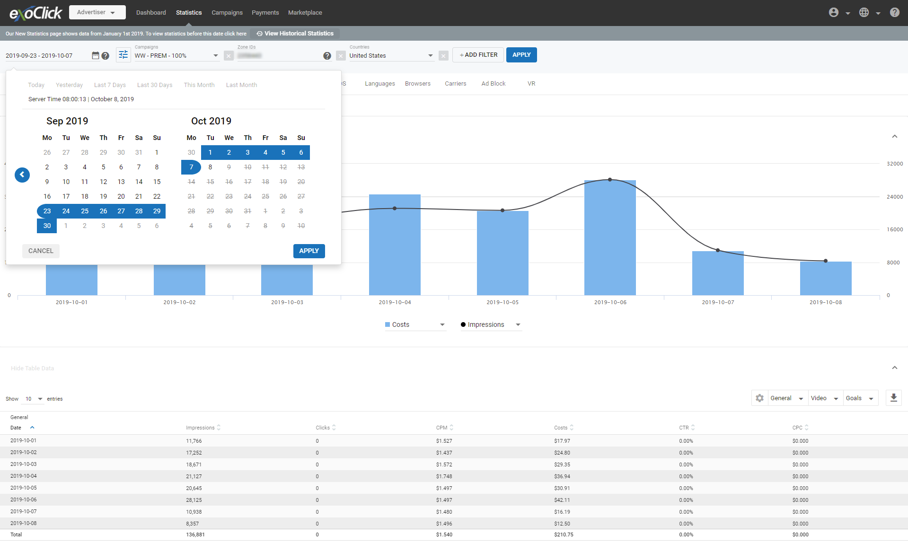Switch to Ad Block tab
Image resolution: width=908 pixels, height=552 pixels.
(x=494, y=84)
